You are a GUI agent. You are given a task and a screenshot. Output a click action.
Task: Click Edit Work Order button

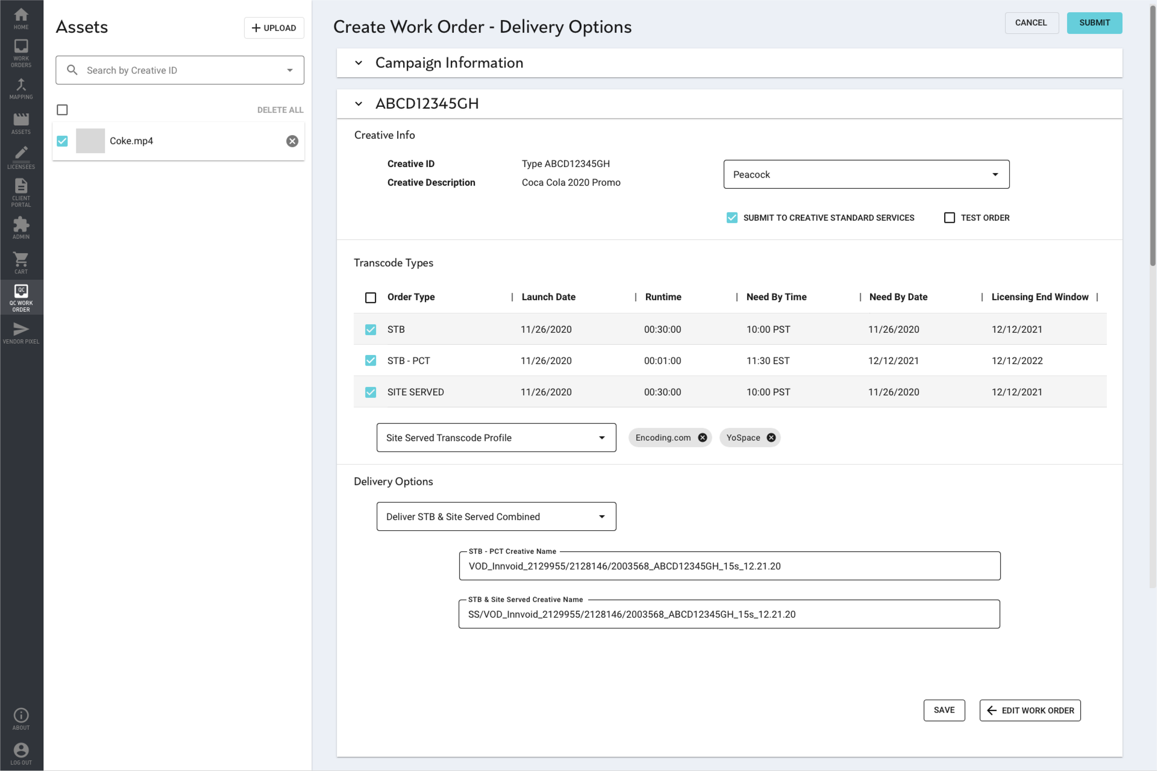click(1029, 710)
